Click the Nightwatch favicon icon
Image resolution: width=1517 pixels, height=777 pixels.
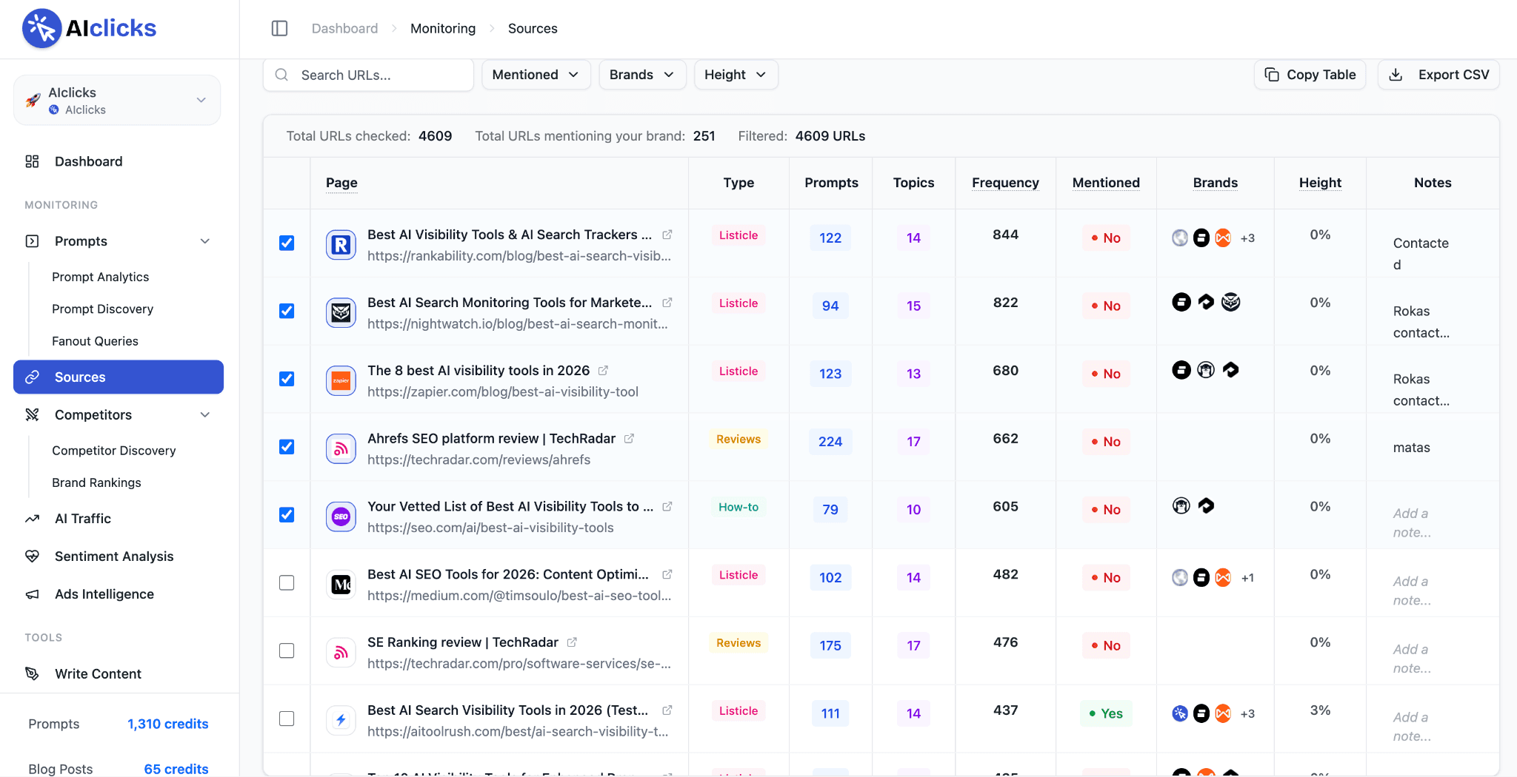click(x=341, y=313)
